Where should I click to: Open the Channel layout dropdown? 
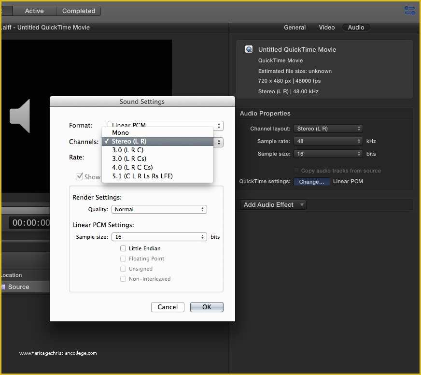[x=328, y=129]
